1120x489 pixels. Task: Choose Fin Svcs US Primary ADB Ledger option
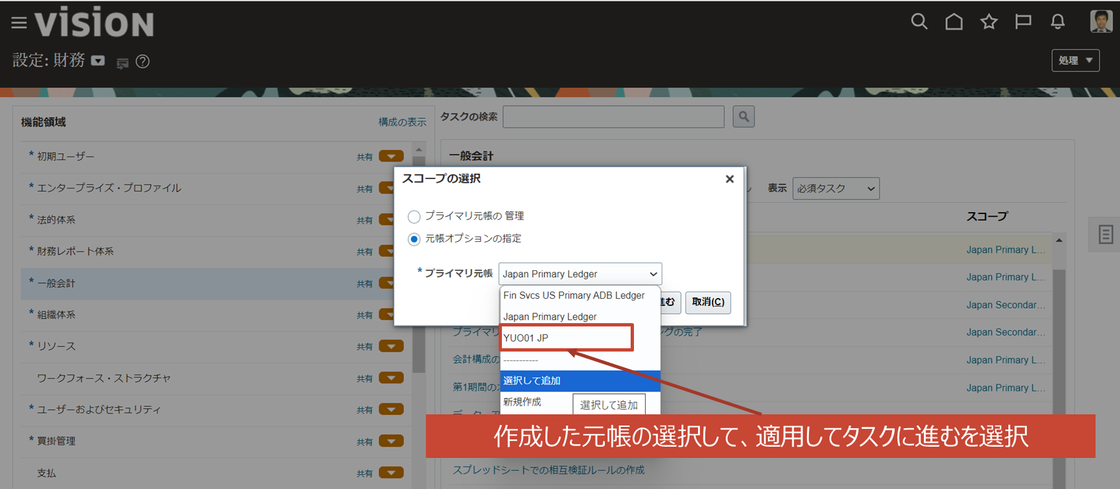574,295
